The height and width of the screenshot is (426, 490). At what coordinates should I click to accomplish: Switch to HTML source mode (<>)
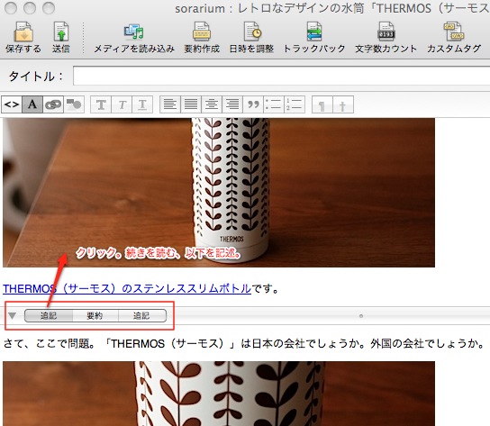pyautogui.click(x=12, y=104)
